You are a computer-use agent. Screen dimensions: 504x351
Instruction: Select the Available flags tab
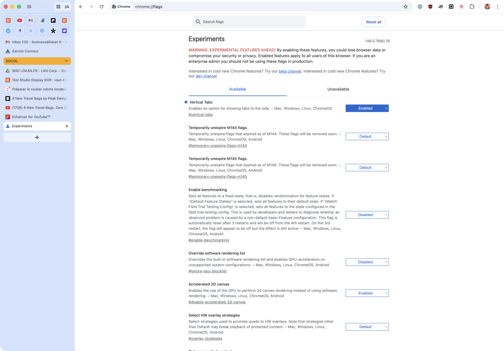pyautogui.click(x=237, y=89)
